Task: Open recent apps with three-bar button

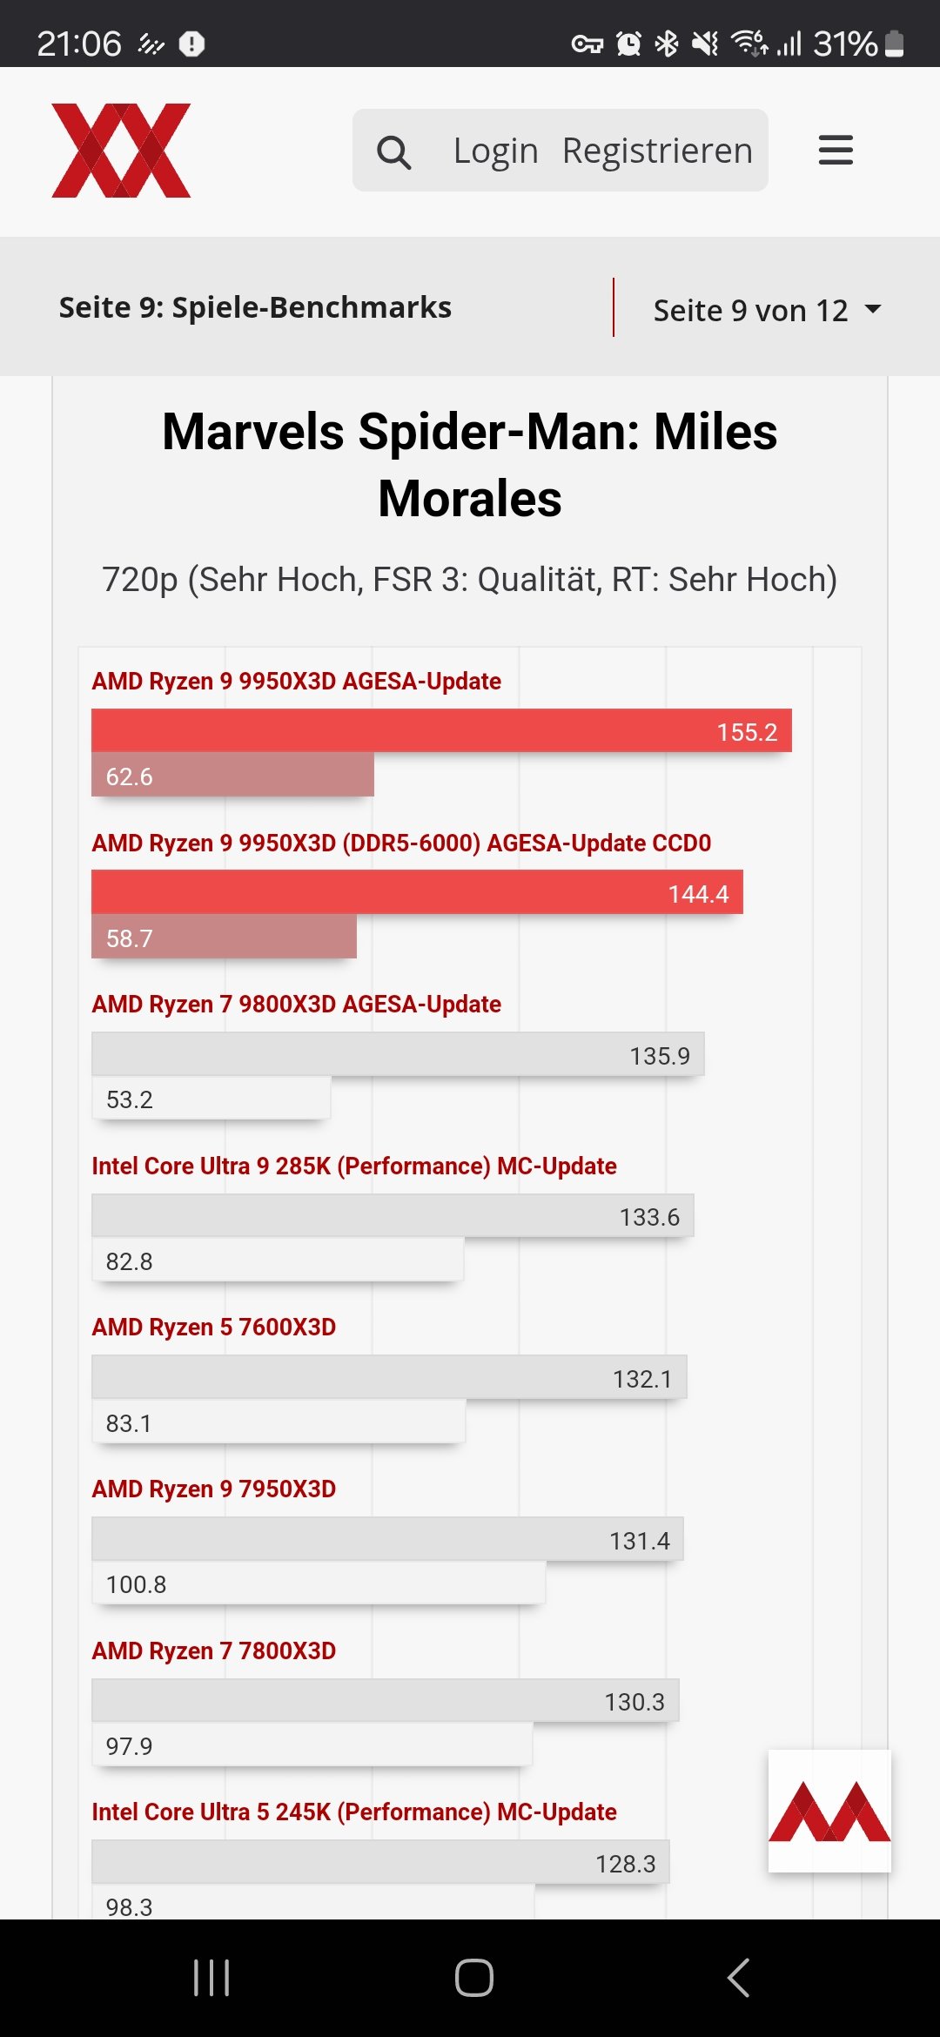Action: pyautogui.click(x=211, y=1978)
